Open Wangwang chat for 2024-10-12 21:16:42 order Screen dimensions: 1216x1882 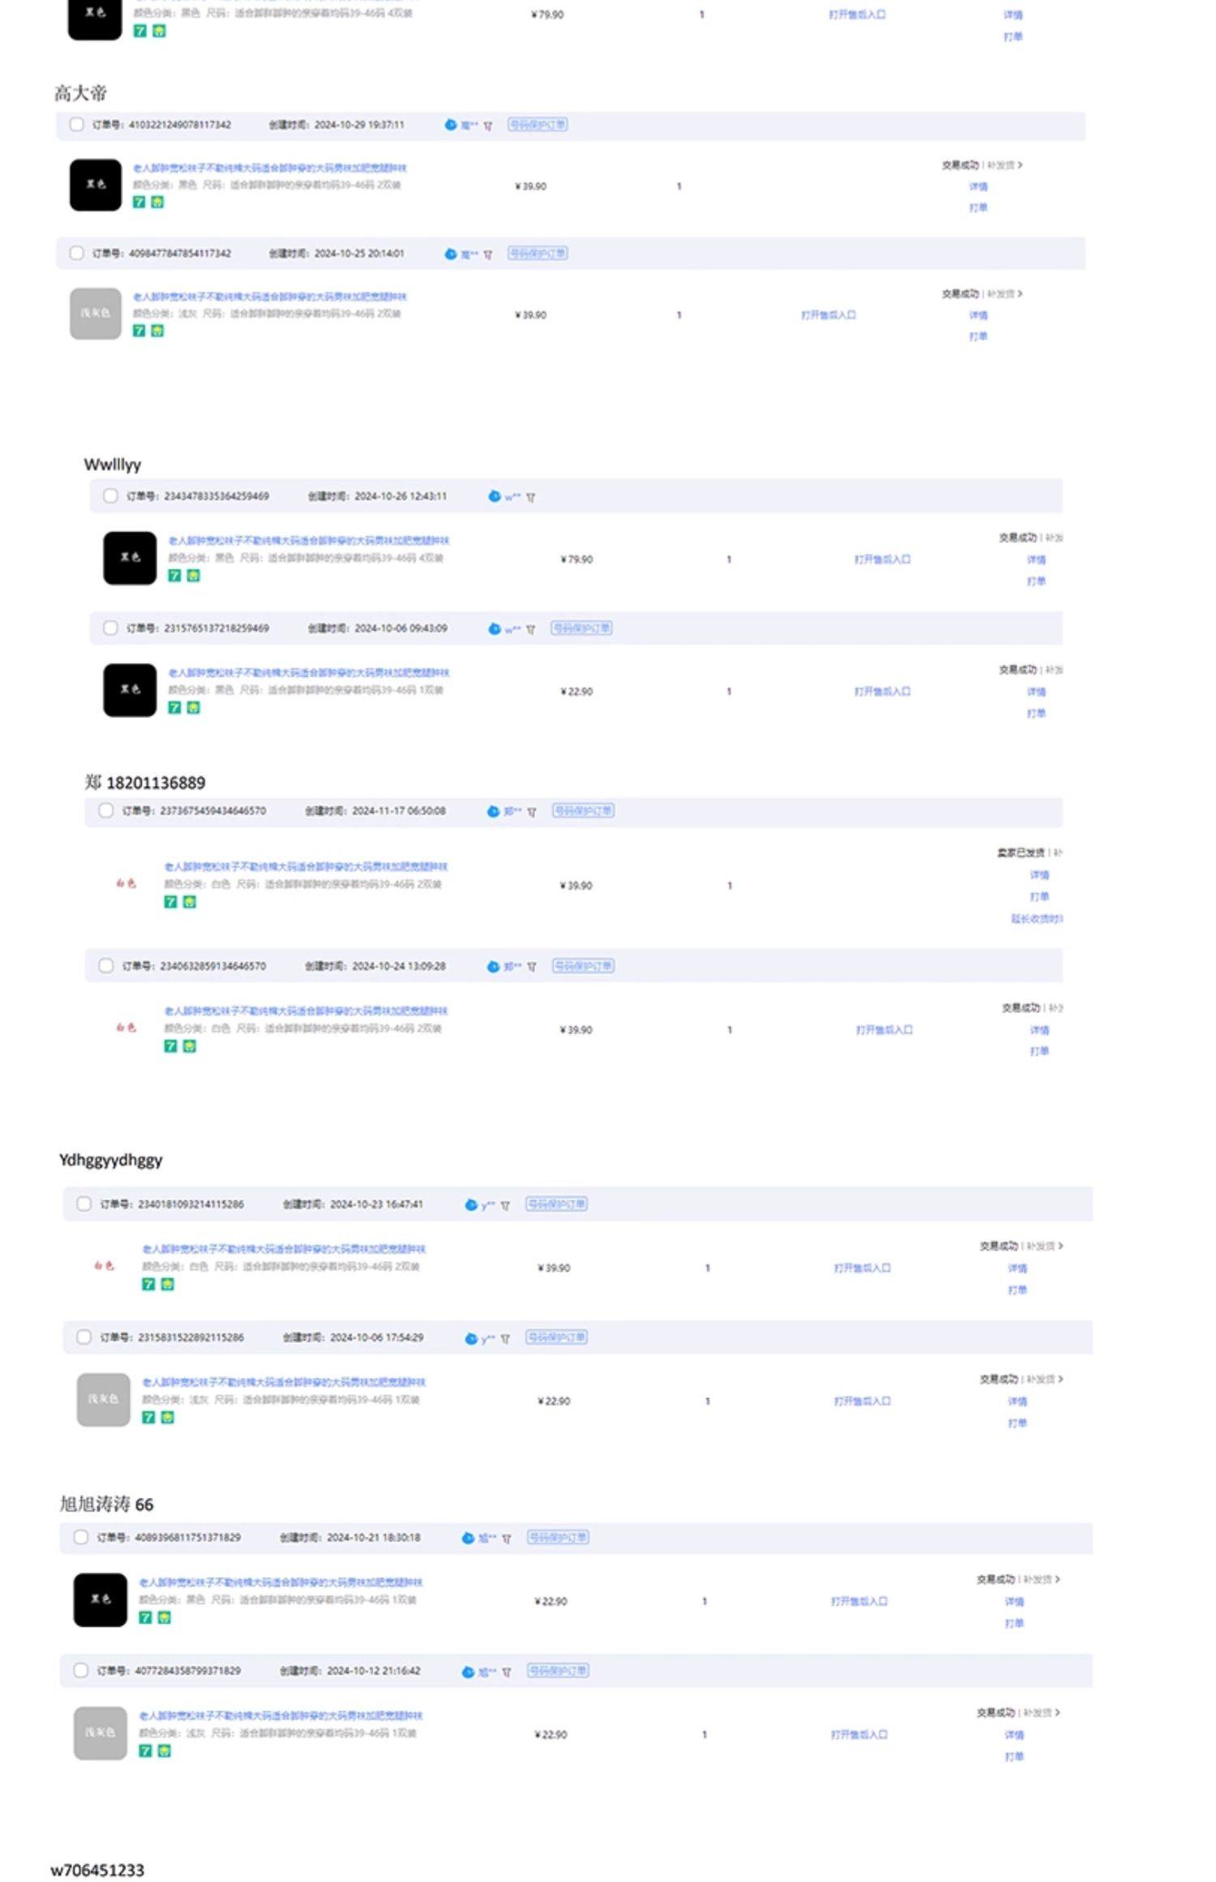coord(468,1672)
